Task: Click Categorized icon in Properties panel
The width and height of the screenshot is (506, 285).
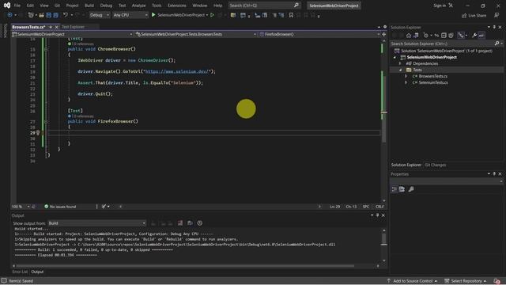Action: click(x=395, y=189)
